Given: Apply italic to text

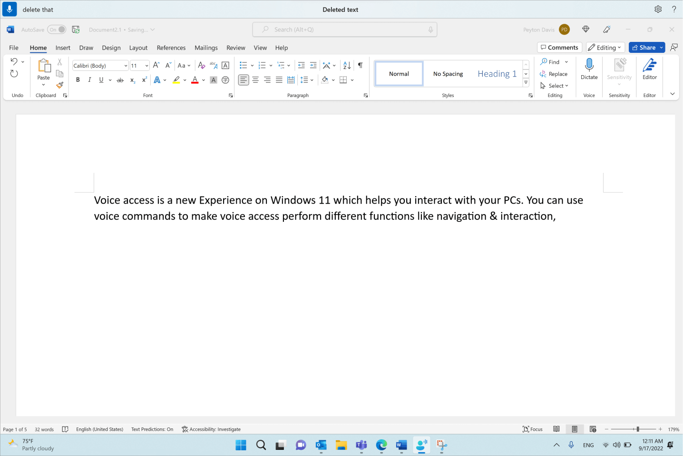Looking at the screenshot, I should (x=89, y=80).
